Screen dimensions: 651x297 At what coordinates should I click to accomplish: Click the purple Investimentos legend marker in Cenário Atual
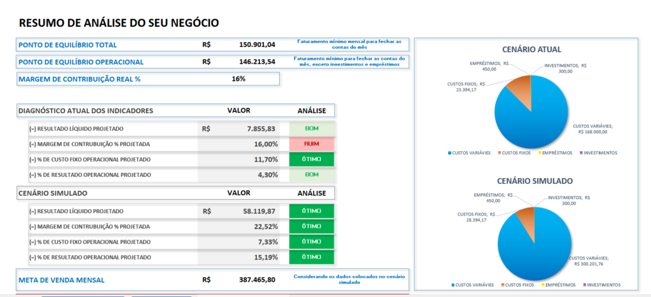pyautogui.click(x=580, y=153)
